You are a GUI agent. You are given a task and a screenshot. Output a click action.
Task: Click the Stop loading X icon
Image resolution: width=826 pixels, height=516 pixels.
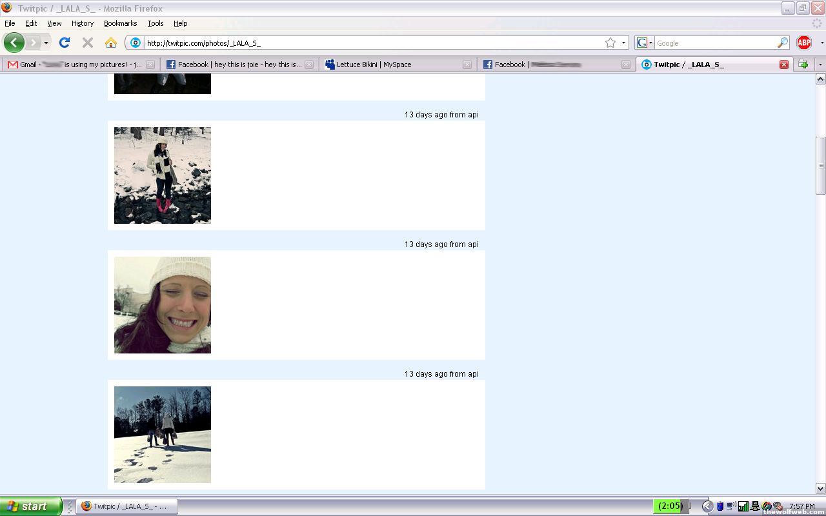coord(88,43)
